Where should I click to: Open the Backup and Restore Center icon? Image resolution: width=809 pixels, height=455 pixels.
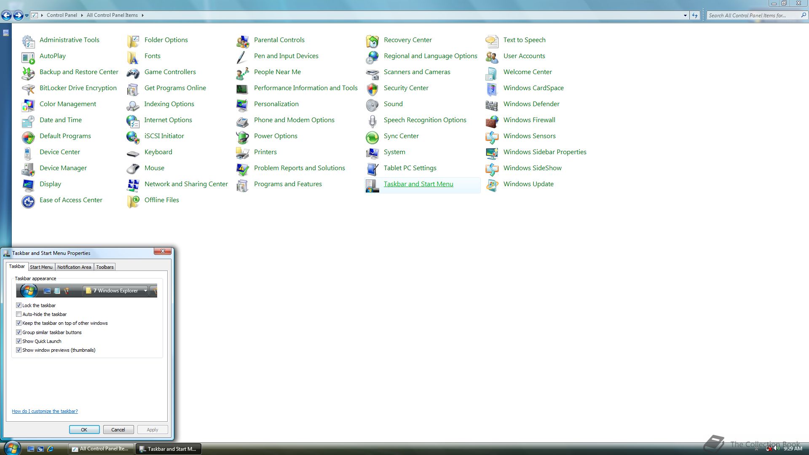tap(28, 73)
